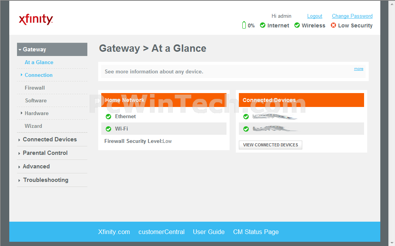Click the Ethernet row text
The image size is (395, 246).
click(125, 117)
